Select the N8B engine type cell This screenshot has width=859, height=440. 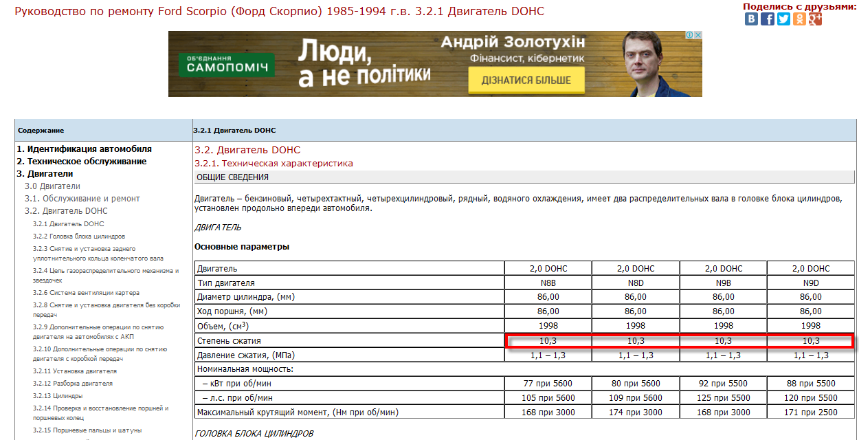[548, 283]
